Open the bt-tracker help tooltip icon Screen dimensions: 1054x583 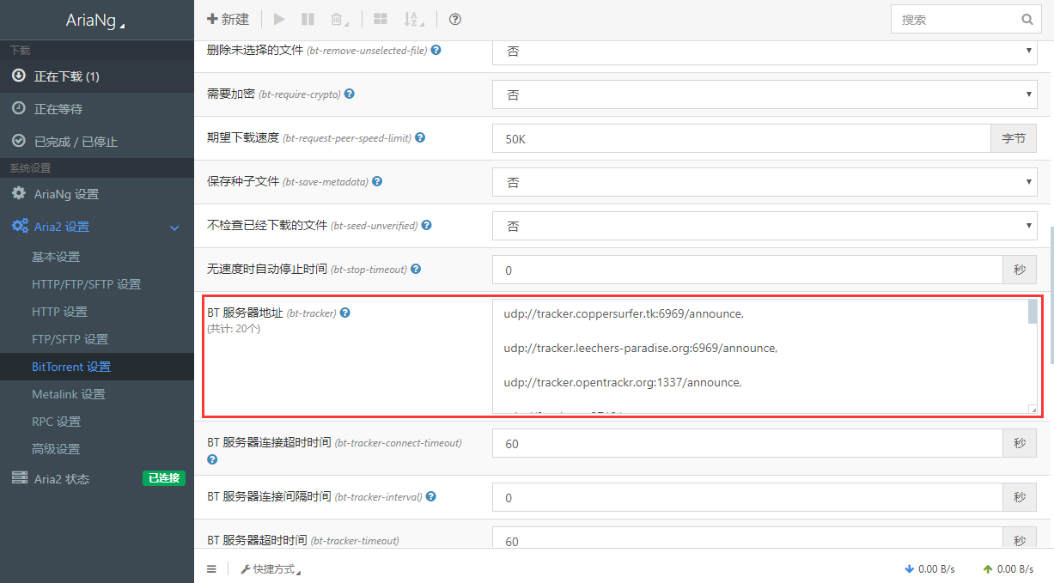tap(344, 313)
